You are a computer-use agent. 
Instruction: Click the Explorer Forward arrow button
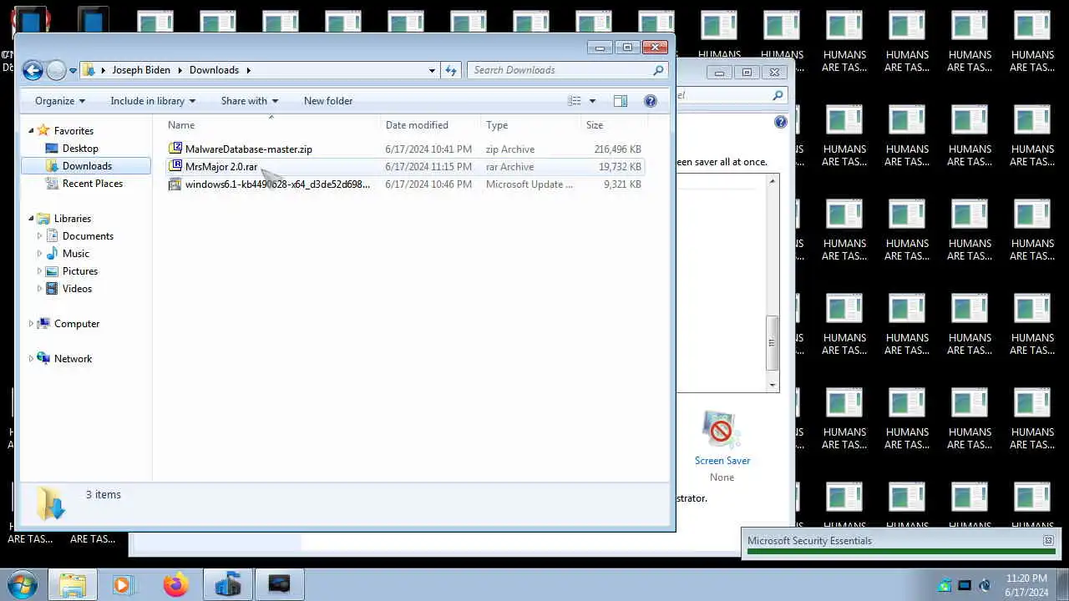tap(56, 71)
